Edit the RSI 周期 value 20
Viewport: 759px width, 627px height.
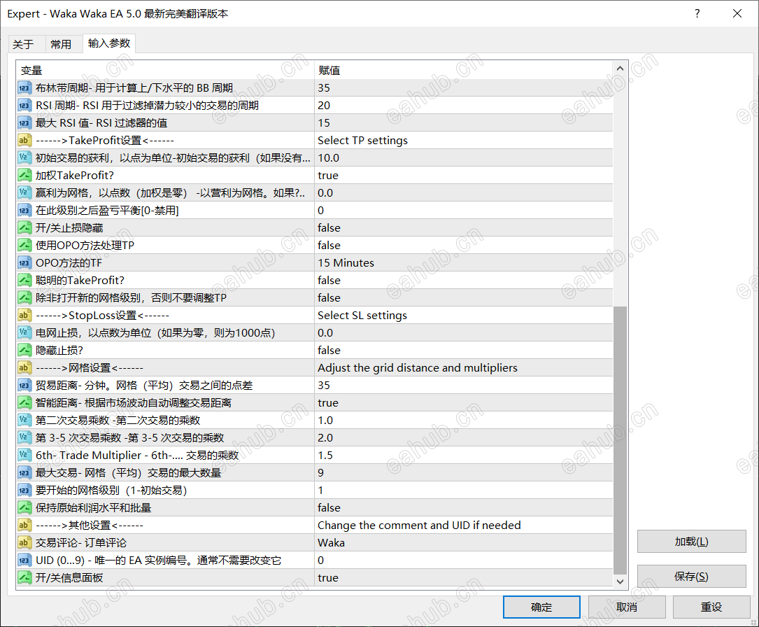(x=464, y=106)
